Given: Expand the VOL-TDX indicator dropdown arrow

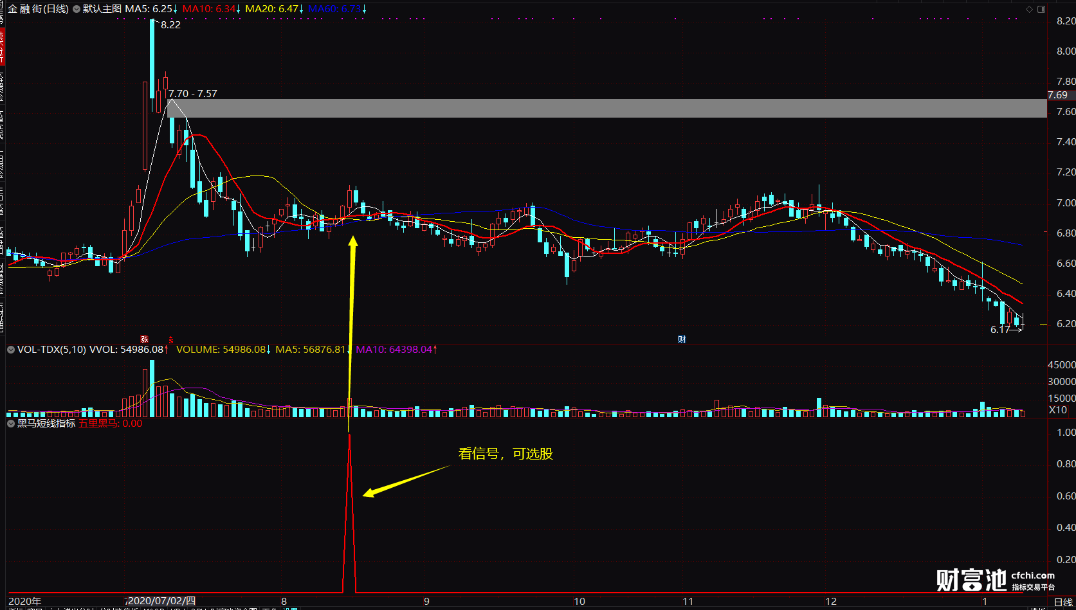Looking at the screenshot, I should tap(11, 350).
